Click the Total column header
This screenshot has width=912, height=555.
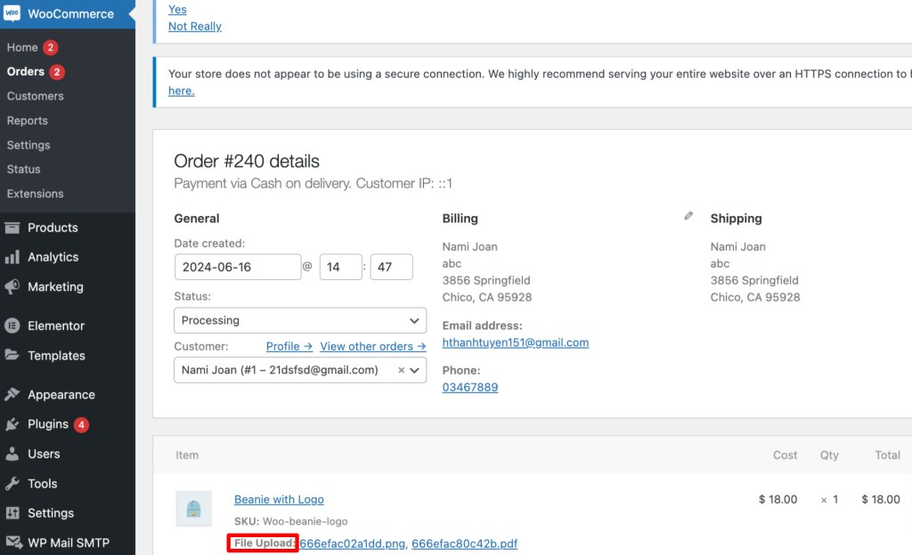pyautogui.click(x=888, y=455)
